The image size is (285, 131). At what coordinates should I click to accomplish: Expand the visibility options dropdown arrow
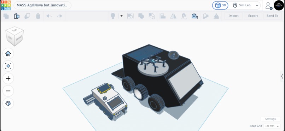pyautogui.click(x=121, y=16)
